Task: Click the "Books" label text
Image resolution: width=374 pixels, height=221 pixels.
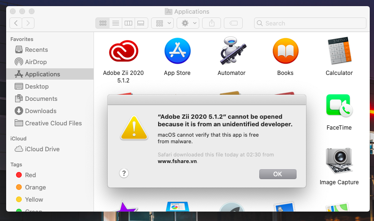Action: pos(285,73)
